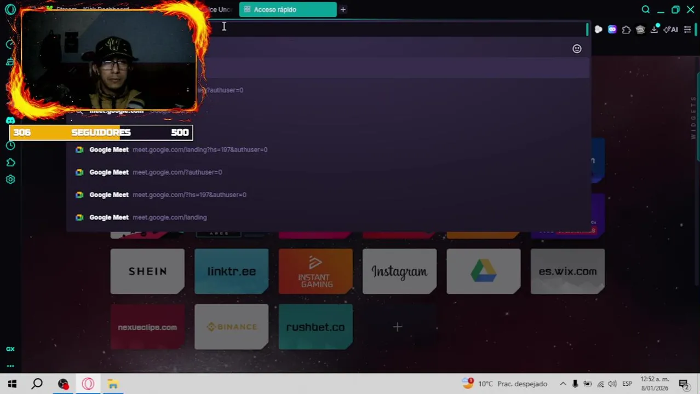
Task: Open the Extensions cube sidebar icon
Action: [10, 163]
